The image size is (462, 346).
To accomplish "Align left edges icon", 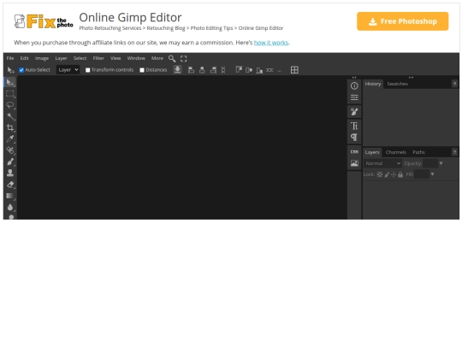I will (x=191, y=70).
